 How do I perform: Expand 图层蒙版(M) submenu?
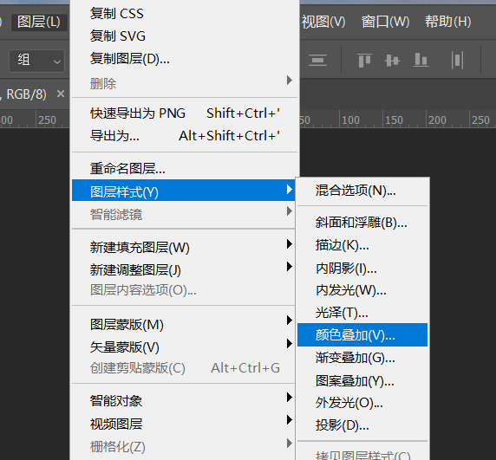[x=184, y=324]
